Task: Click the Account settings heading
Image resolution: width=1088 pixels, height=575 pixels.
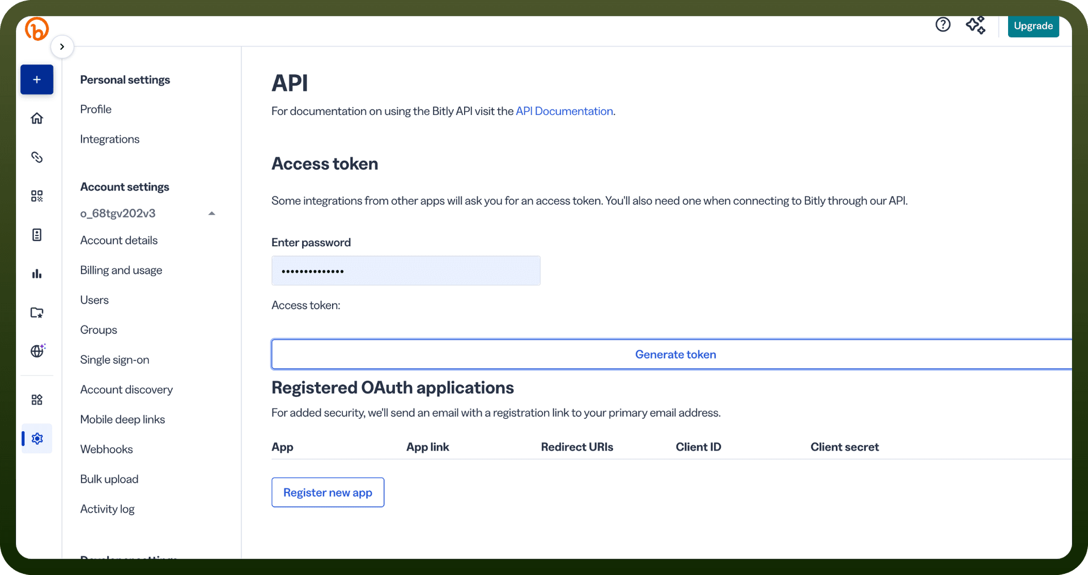Action: pos(125,187)
